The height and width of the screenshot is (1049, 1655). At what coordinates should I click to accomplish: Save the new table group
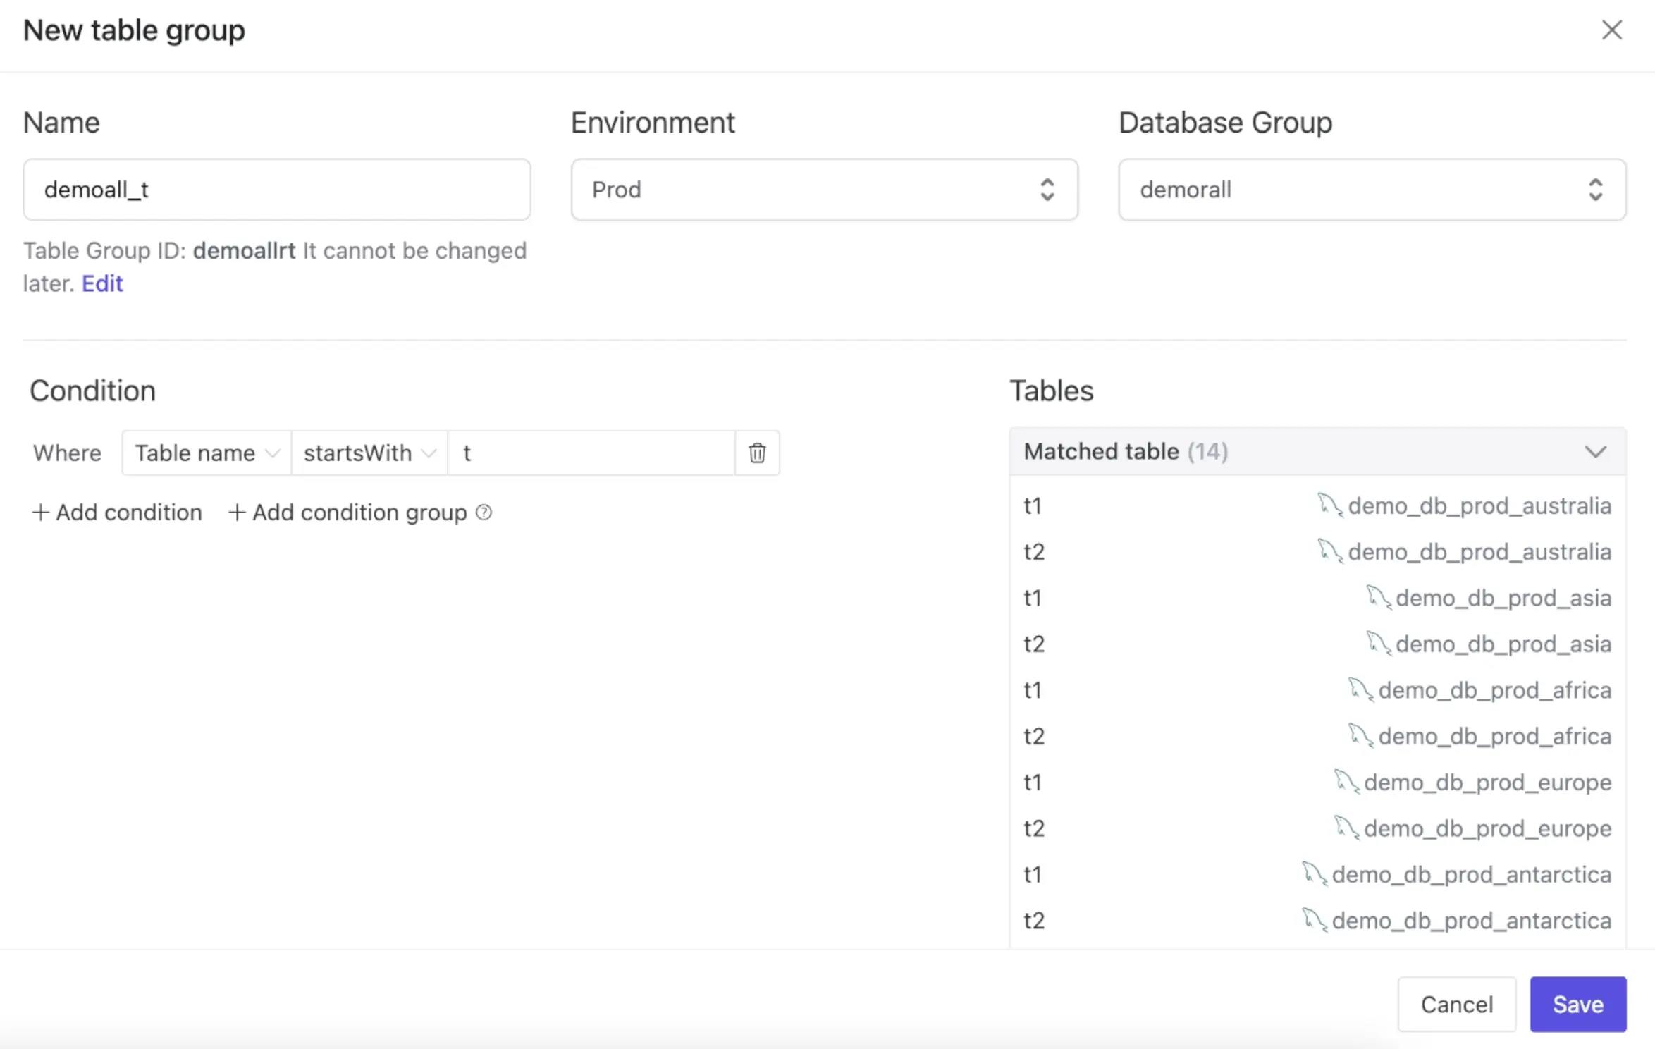[x=1577, y=1004]
